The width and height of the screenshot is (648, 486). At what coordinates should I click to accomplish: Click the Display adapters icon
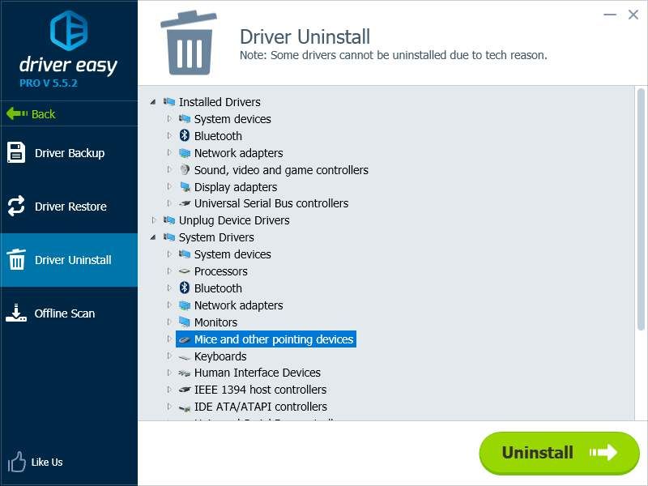point(185,186)
